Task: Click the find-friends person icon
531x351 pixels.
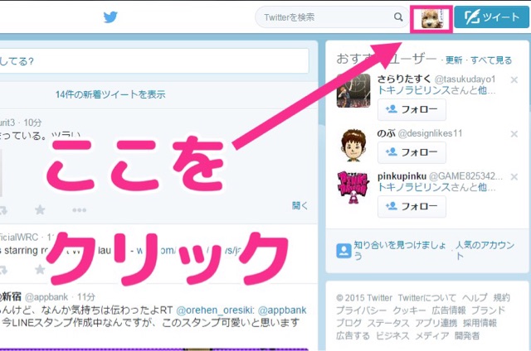Action: click(x=343, y=251)
